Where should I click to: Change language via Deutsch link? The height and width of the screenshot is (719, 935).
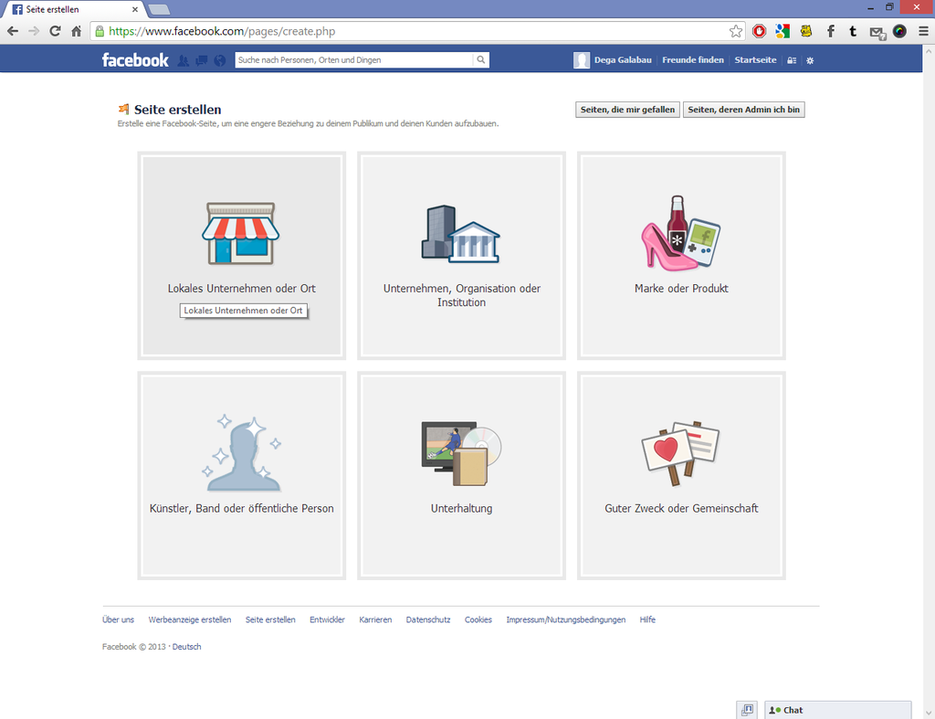186,647
